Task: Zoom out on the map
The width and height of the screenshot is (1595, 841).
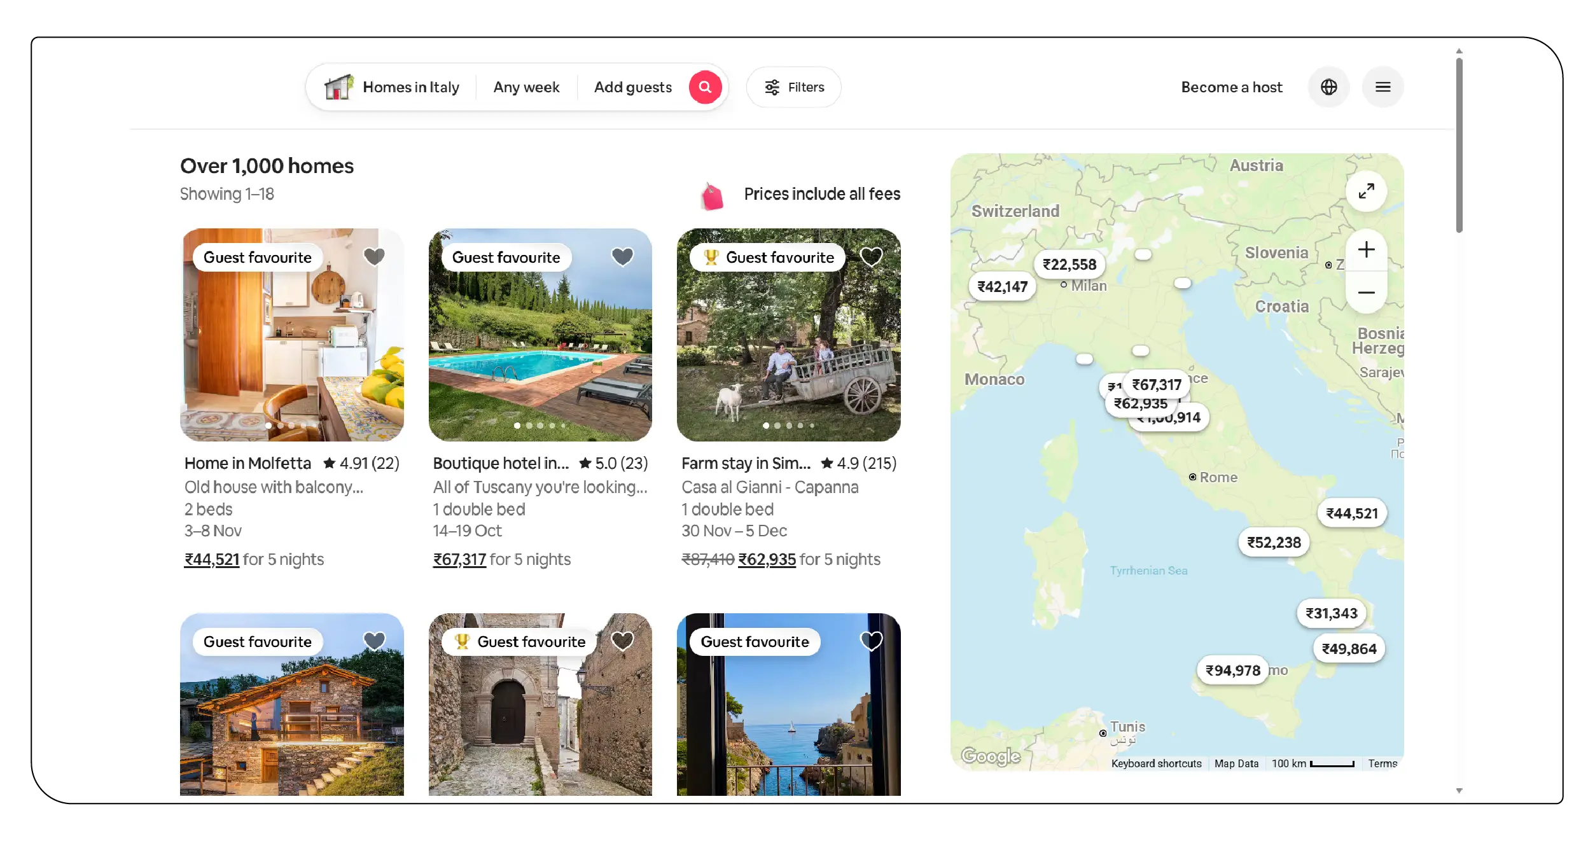Action: click(1366, 293)
